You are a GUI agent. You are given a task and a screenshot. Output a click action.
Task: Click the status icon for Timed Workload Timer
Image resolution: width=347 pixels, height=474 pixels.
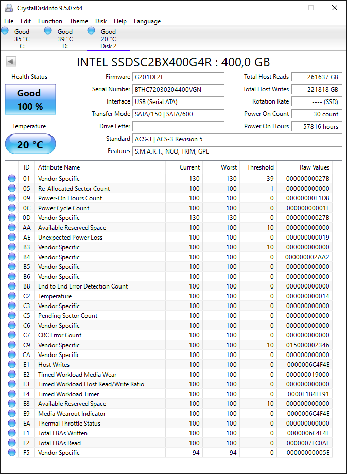pyautogui.click(x=12, y=394)
